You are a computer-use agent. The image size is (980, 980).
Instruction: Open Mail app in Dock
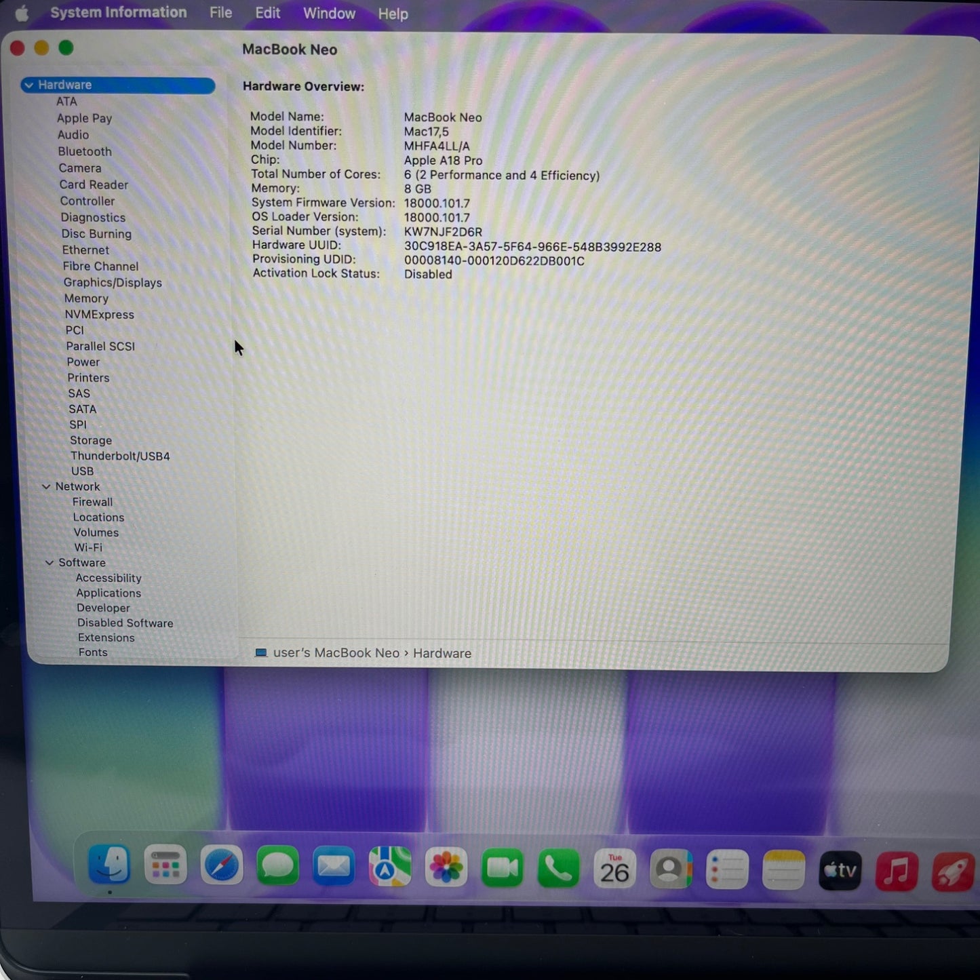coord(334,867)
